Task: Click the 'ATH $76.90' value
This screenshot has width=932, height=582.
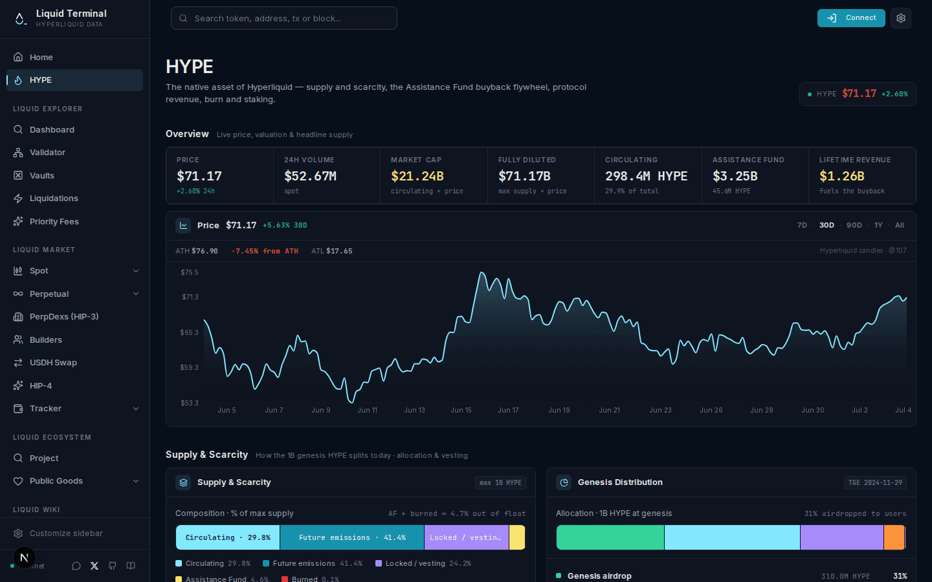Action: pos(197,251)
